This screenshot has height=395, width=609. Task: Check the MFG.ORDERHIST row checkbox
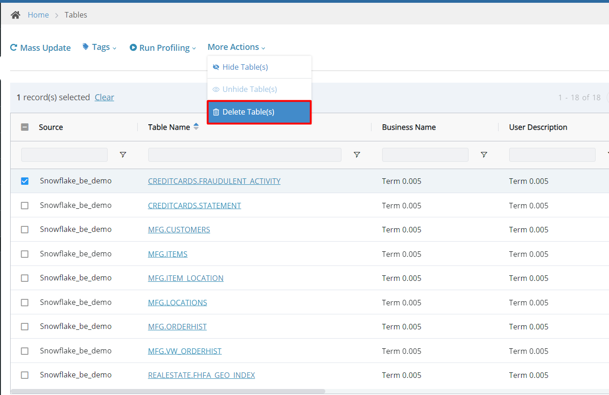coord(25,327)
